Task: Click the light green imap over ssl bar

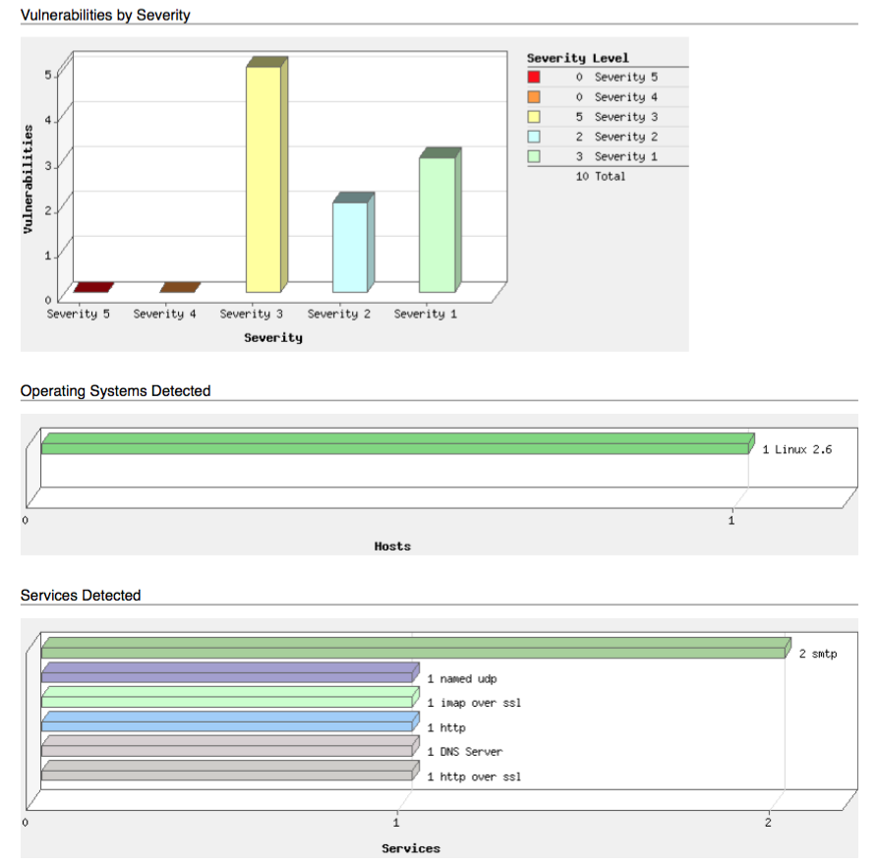Action: (230, 697)
